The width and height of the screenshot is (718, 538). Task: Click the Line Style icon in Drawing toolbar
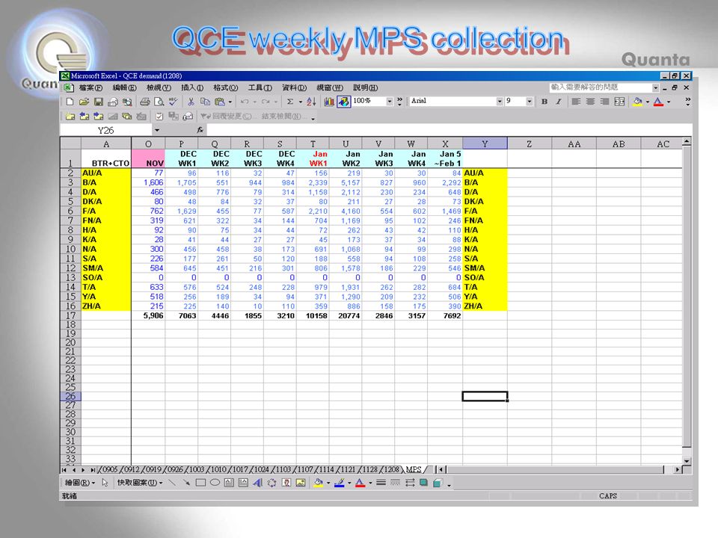(x=381, y=483)
